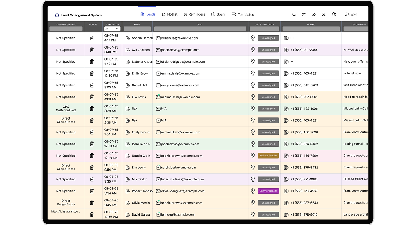Click the PDF icon beside Daniel Hall
This screenshot has height=232, width=416.
coord(128,85)
